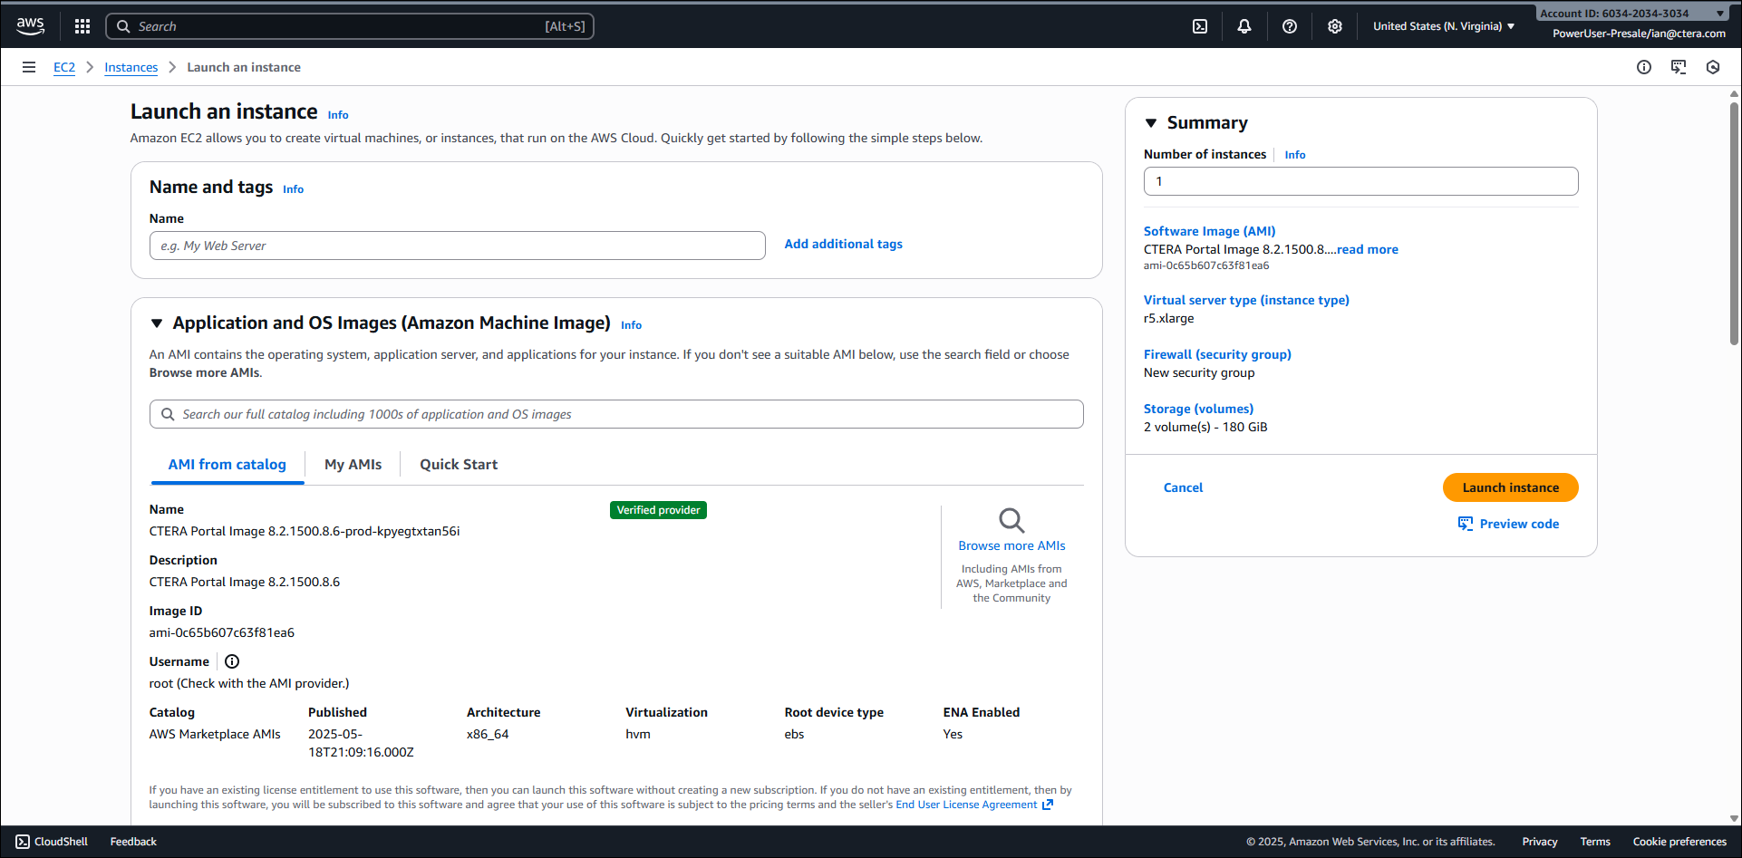Focus the Number of instances field

[1361, 181]
